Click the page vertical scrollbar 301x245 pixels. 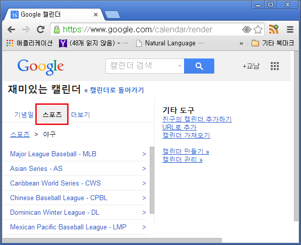point(296,136)
